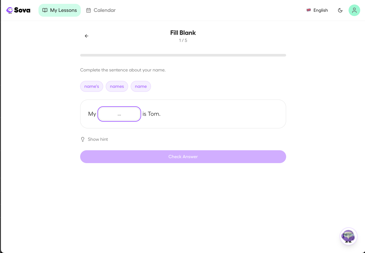Select the word chip names

pos(117,86)
